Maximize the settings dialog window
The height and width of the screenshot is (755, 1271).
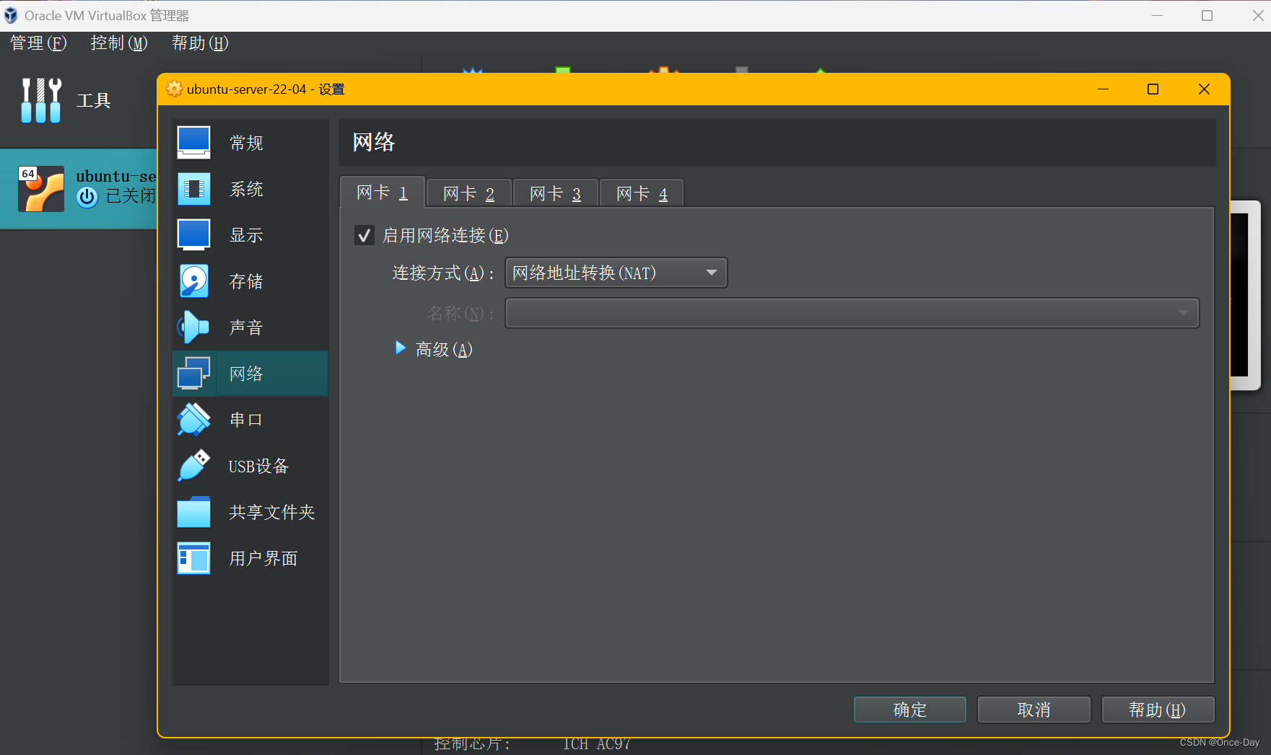pos(1153,89)
